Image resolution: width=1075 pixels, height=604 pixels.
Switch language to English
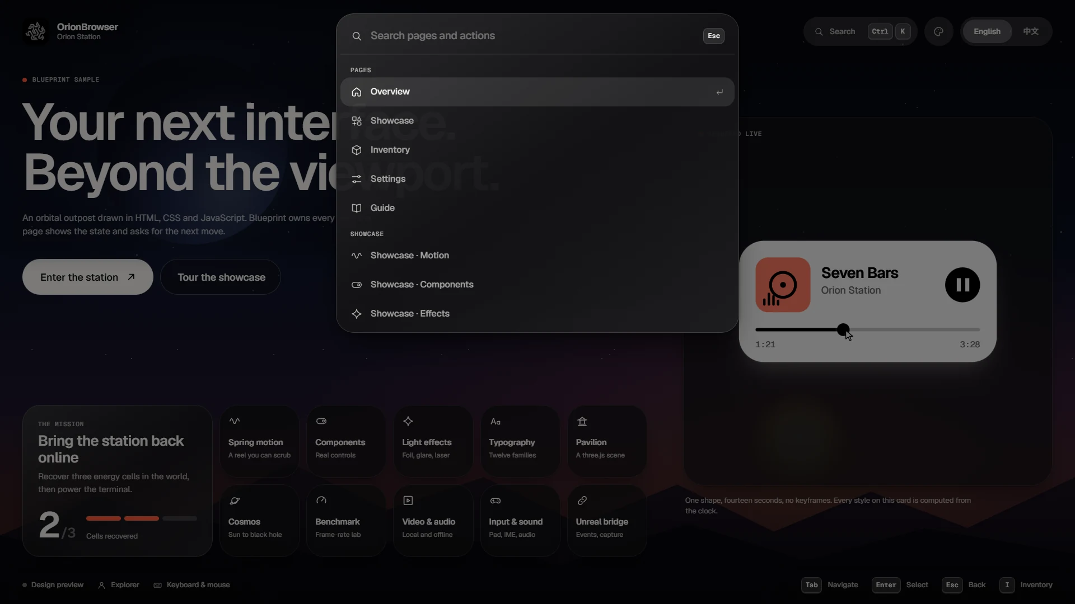tap(987, 31)
